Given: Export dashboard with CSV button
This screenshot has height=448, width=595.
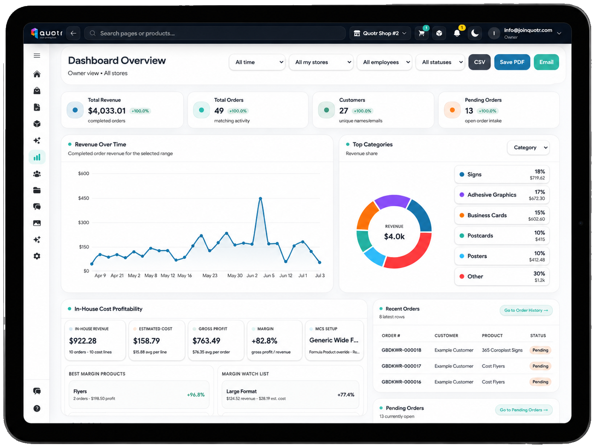Looking at the screenshot, I should 479,62.
